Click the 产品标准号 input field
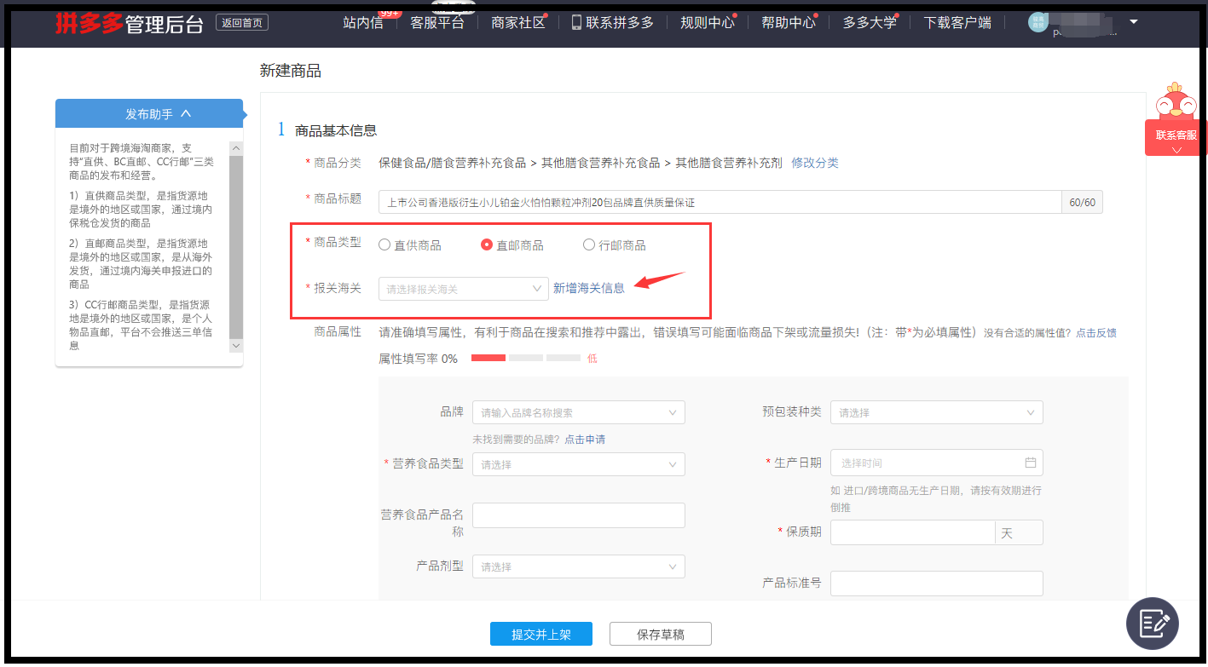The width and height of the screenshot is (1208, 667). 937,584
